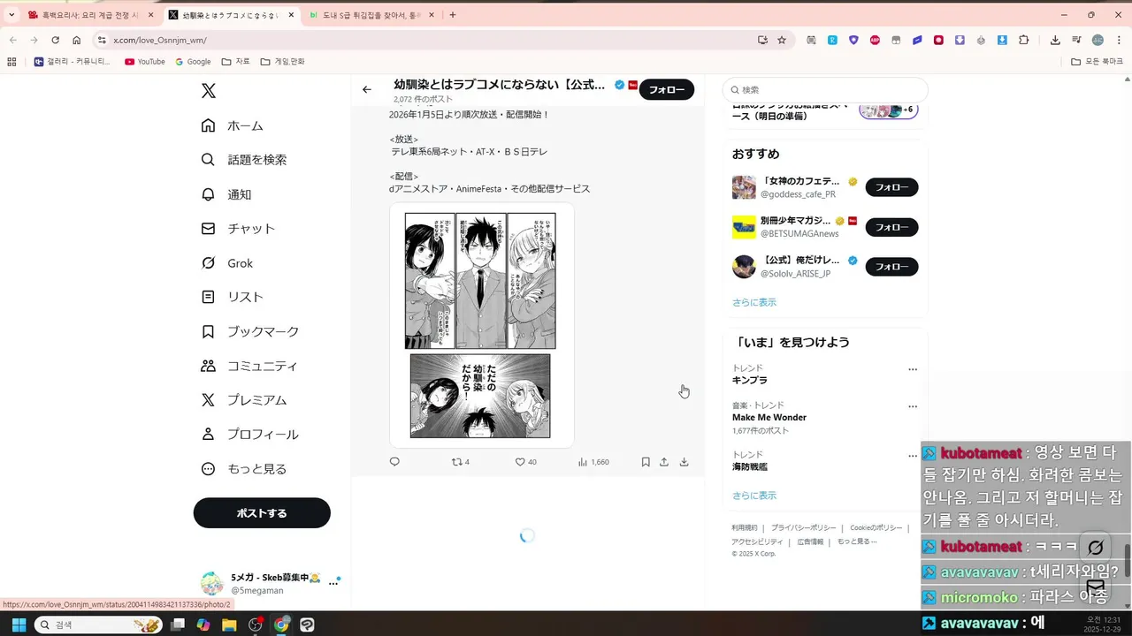Click the ポストする button
This screenshot has height=636, width=1132.
262,513
